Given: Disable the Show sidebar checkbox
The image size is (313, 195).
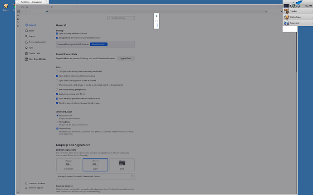Looking at the screenshot, I should pyautogui.click(x=57, y=128).
